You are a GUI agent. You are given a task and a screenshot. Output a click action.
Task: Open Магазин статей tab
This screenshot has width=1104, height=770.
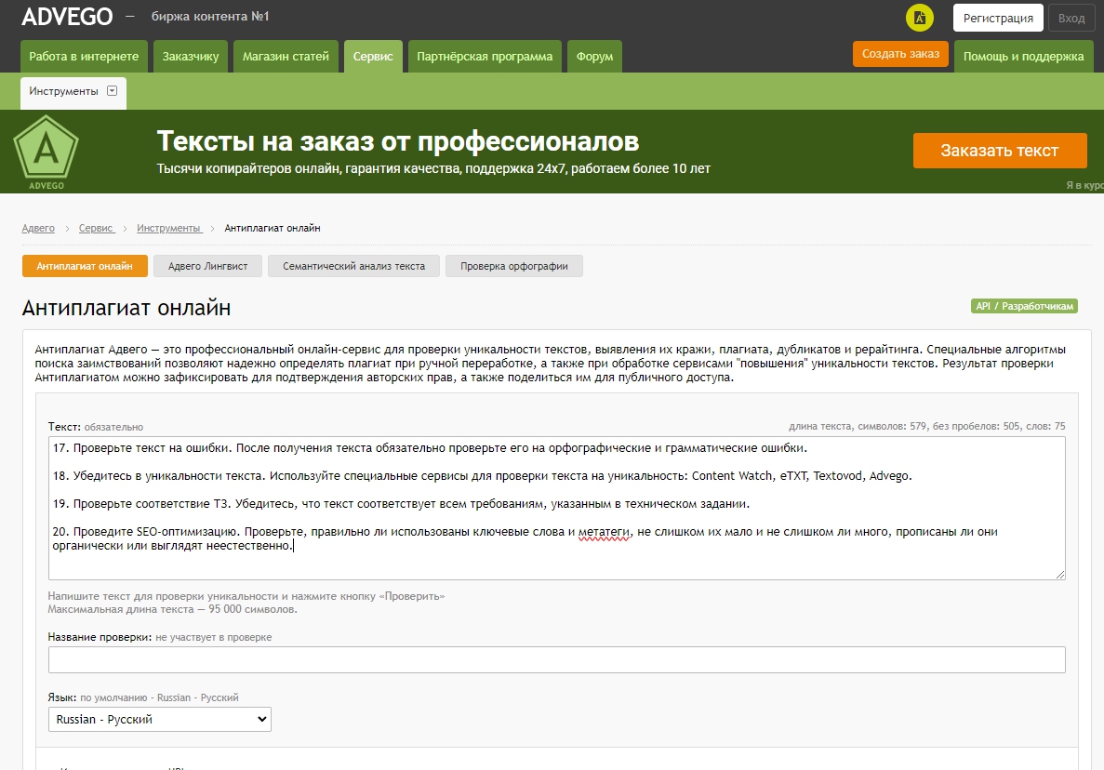pyautogui.click(x=286, y=57)
